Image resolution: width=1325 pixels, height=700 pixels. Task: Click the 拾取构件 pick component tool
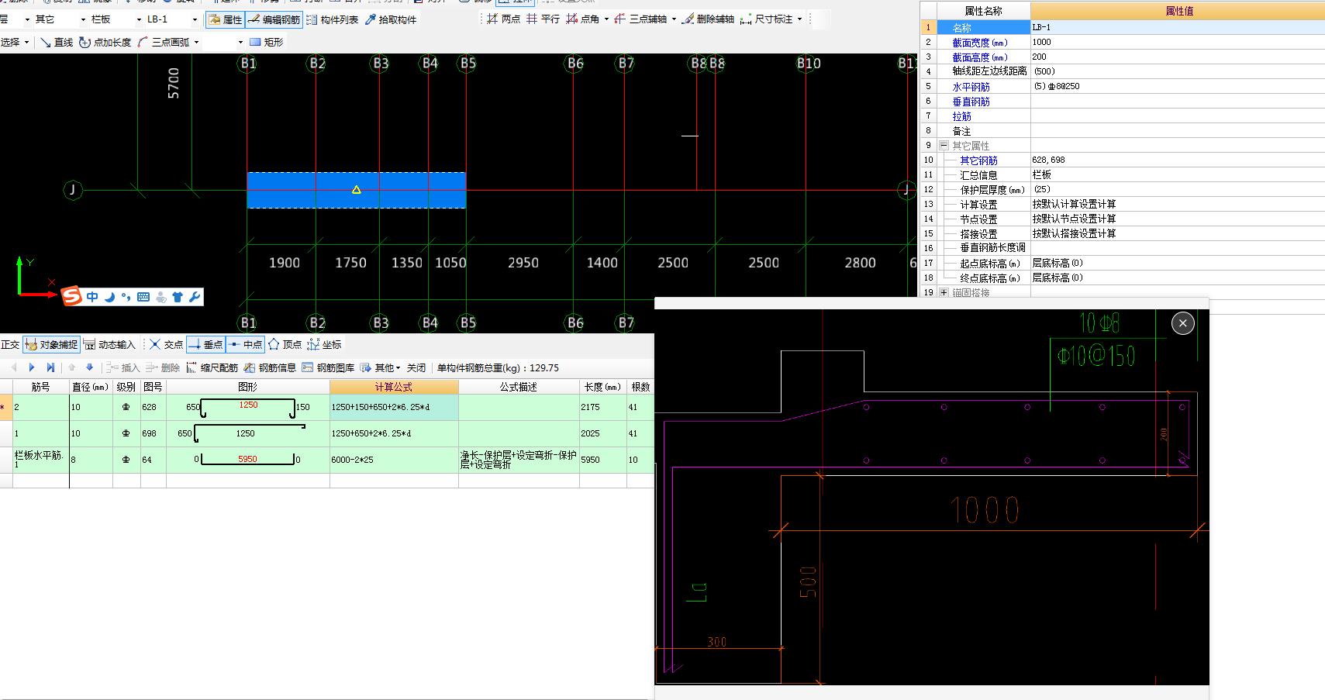(391, 19)
